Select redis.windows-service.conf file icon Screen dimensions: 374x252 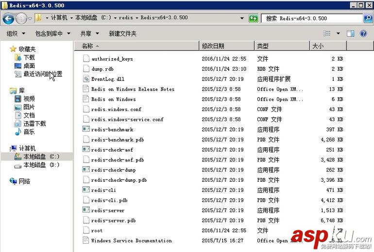pos(86,119)
